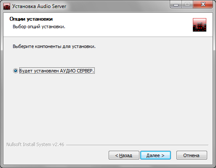Click the red city skyline logo in header
The image size is (216, 168).
pos(200,25)
